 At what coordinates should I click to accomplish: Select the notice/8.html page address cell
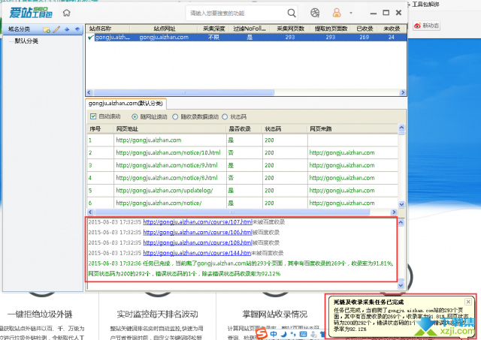[170, 178]
